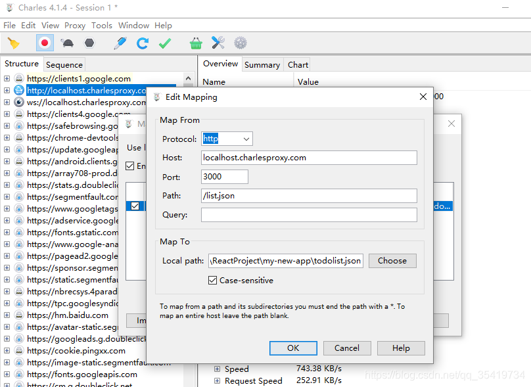The width and height of the screenshot is (531, 387).
Task: Click the Local path text field
Action: pyautogui.click(x=286, y=261)
